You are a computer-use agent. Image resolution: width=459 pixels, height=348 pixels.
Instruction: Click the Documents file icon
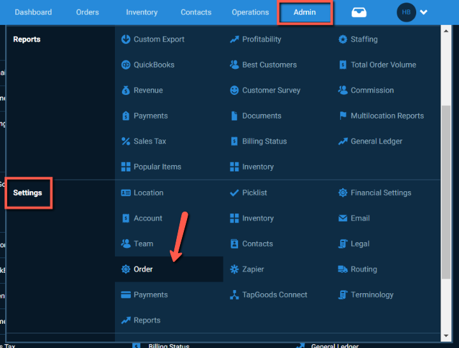coord(234,116)
